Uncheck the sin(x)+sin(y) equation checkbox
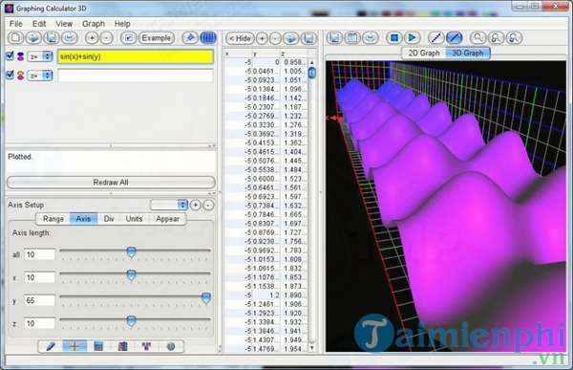Viewport: 573px width, 370px height. click(x=10, y=56)
